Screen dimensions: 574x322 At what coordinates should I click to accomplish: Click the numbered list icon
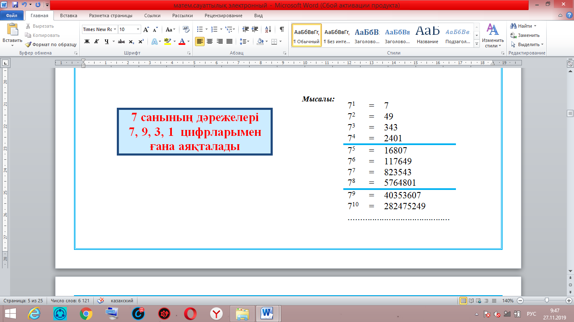click(x=214, y=29)
